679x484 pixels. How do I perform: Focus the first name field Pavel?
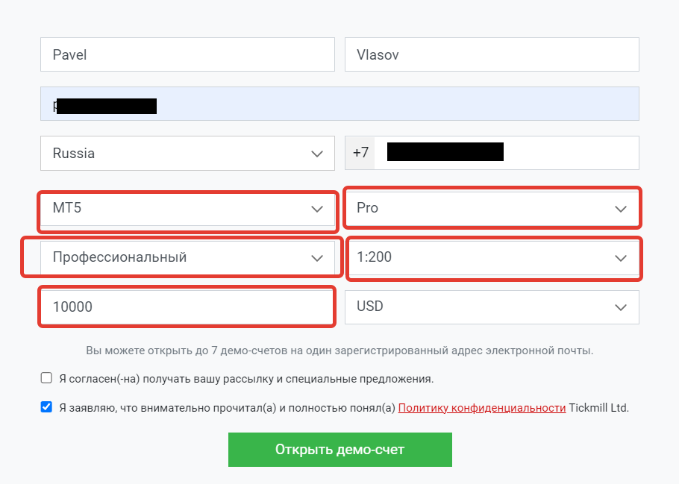(x=187, y=54)
